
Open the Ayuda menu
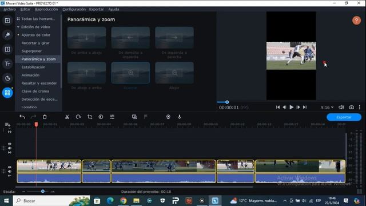click(114, 9)
